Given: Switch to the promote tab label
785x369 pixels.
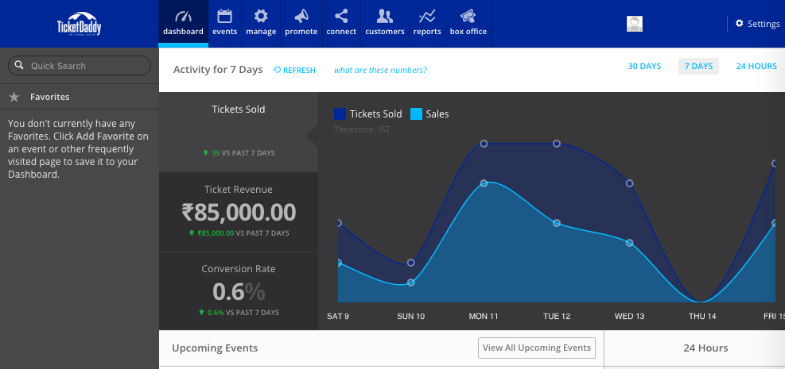Looking at the screenshot, I should pyautogui.click(x=301, y=32).
